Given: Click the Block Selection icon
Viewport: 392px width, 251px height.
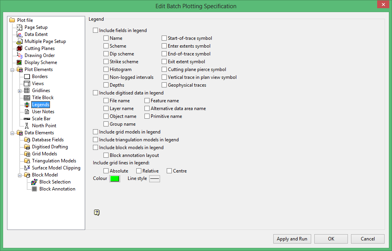Looking at the screenshot, I should coord(34,182).
